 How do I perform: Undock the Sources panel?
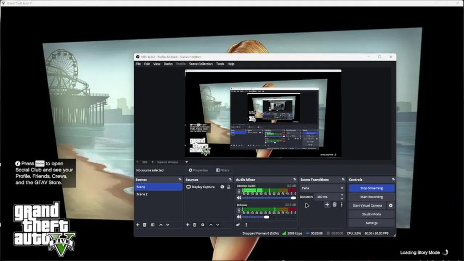click(x=230, y=180)
